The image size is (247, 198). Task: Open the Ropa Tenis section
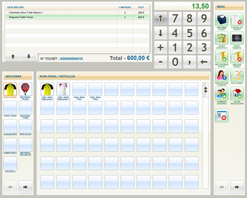pyautogui.click(x=10, y=107)
